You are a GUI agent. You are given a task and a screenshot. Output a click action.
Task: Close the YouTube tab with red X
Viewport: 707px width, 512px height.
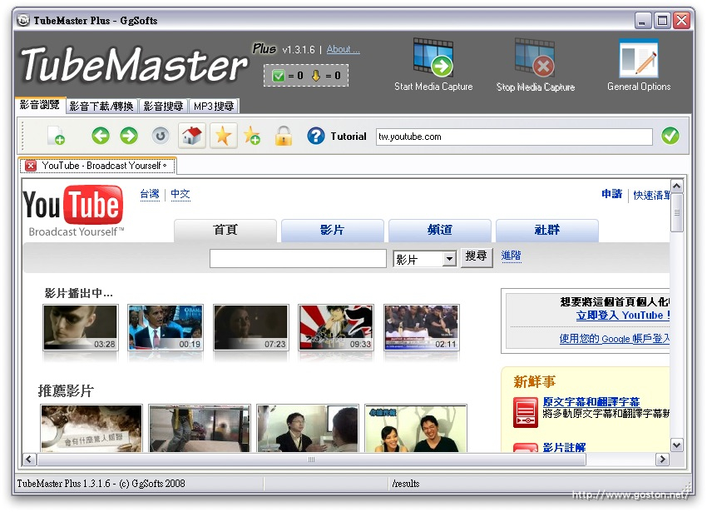point(31,166)
